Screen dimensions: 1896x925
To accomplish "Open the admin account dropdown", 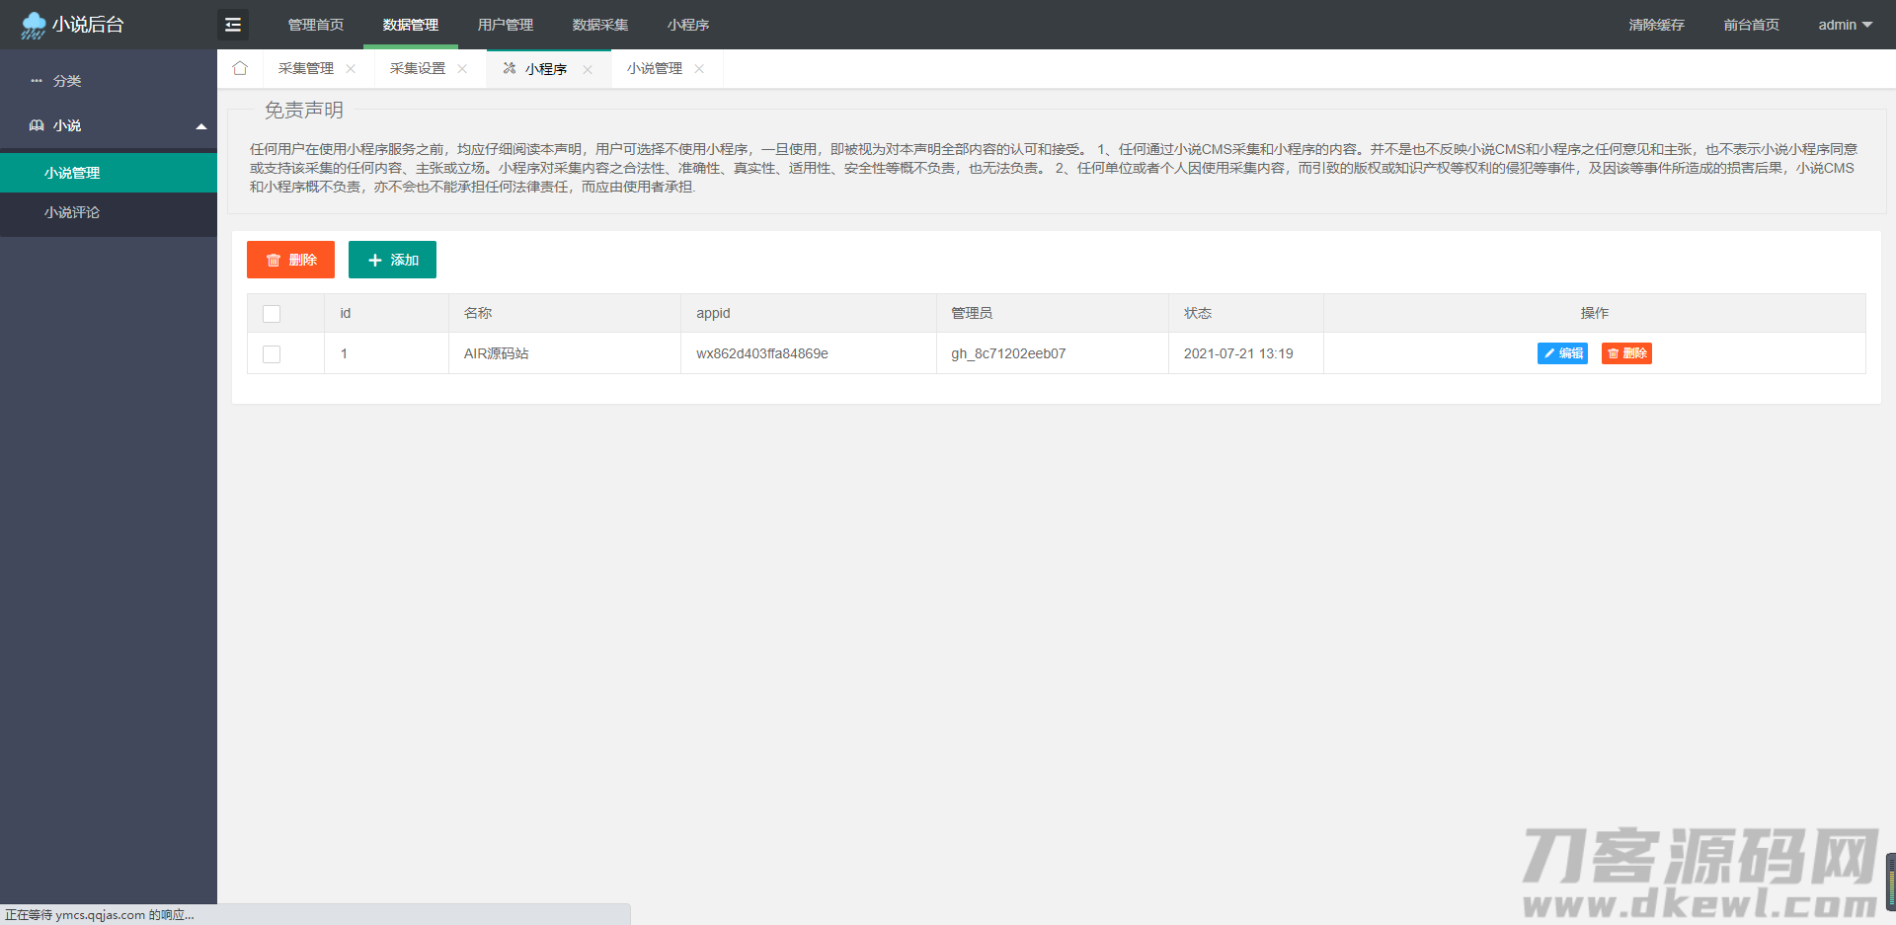I will [x=1844, y=24].
